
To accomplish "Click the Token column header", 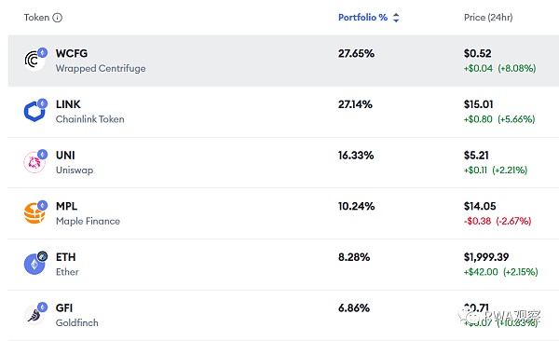I will 36,18.
